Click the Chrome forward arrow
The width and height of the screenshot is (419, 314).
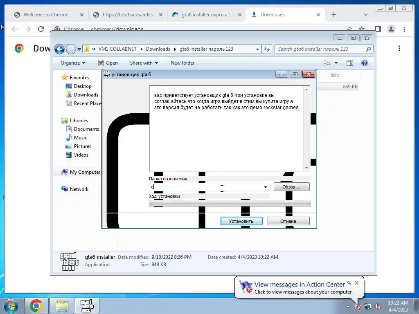pos(28,29)
